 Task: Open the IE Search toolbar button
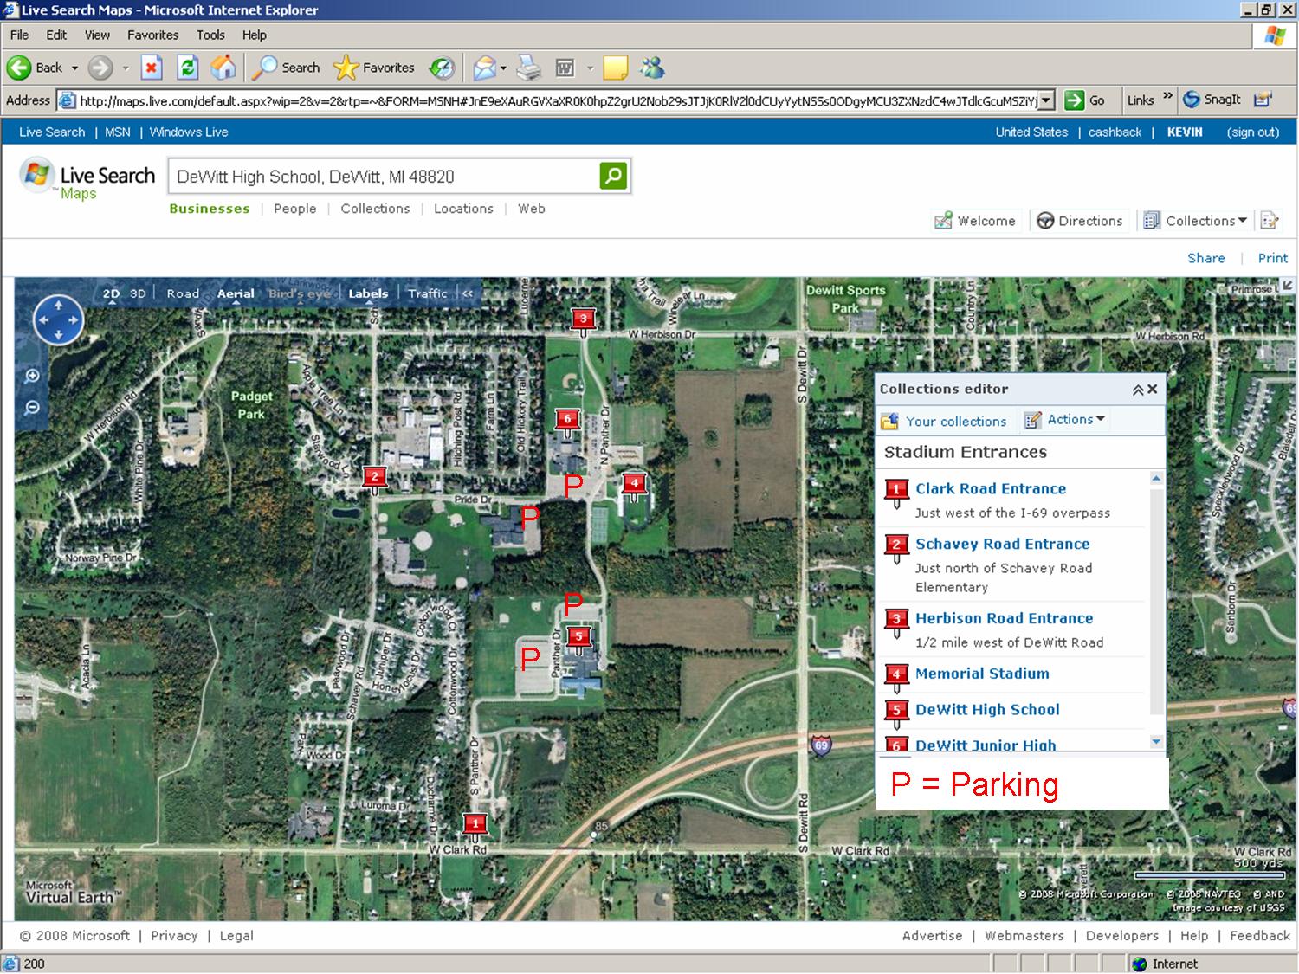point(288,68)
